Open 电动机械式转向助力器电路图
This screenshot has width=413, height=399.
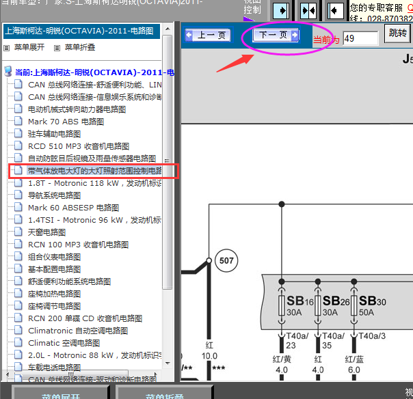click(x=77, y=109)
